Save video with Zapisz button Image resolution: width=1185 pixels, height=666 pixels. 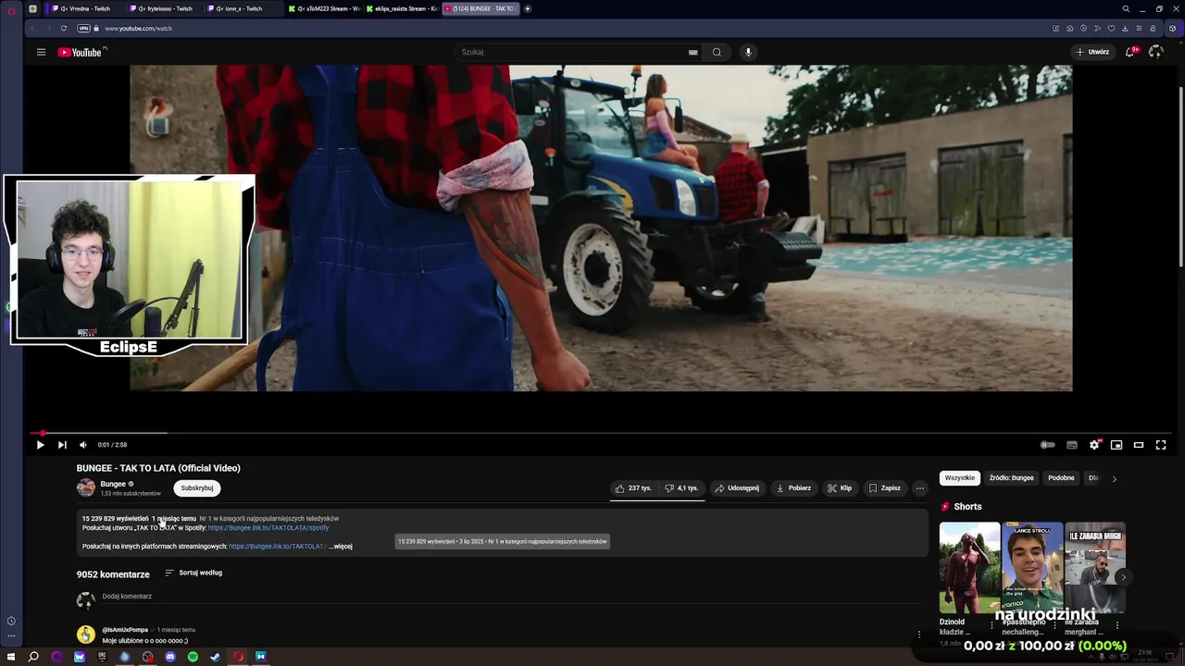click(884, 488)
